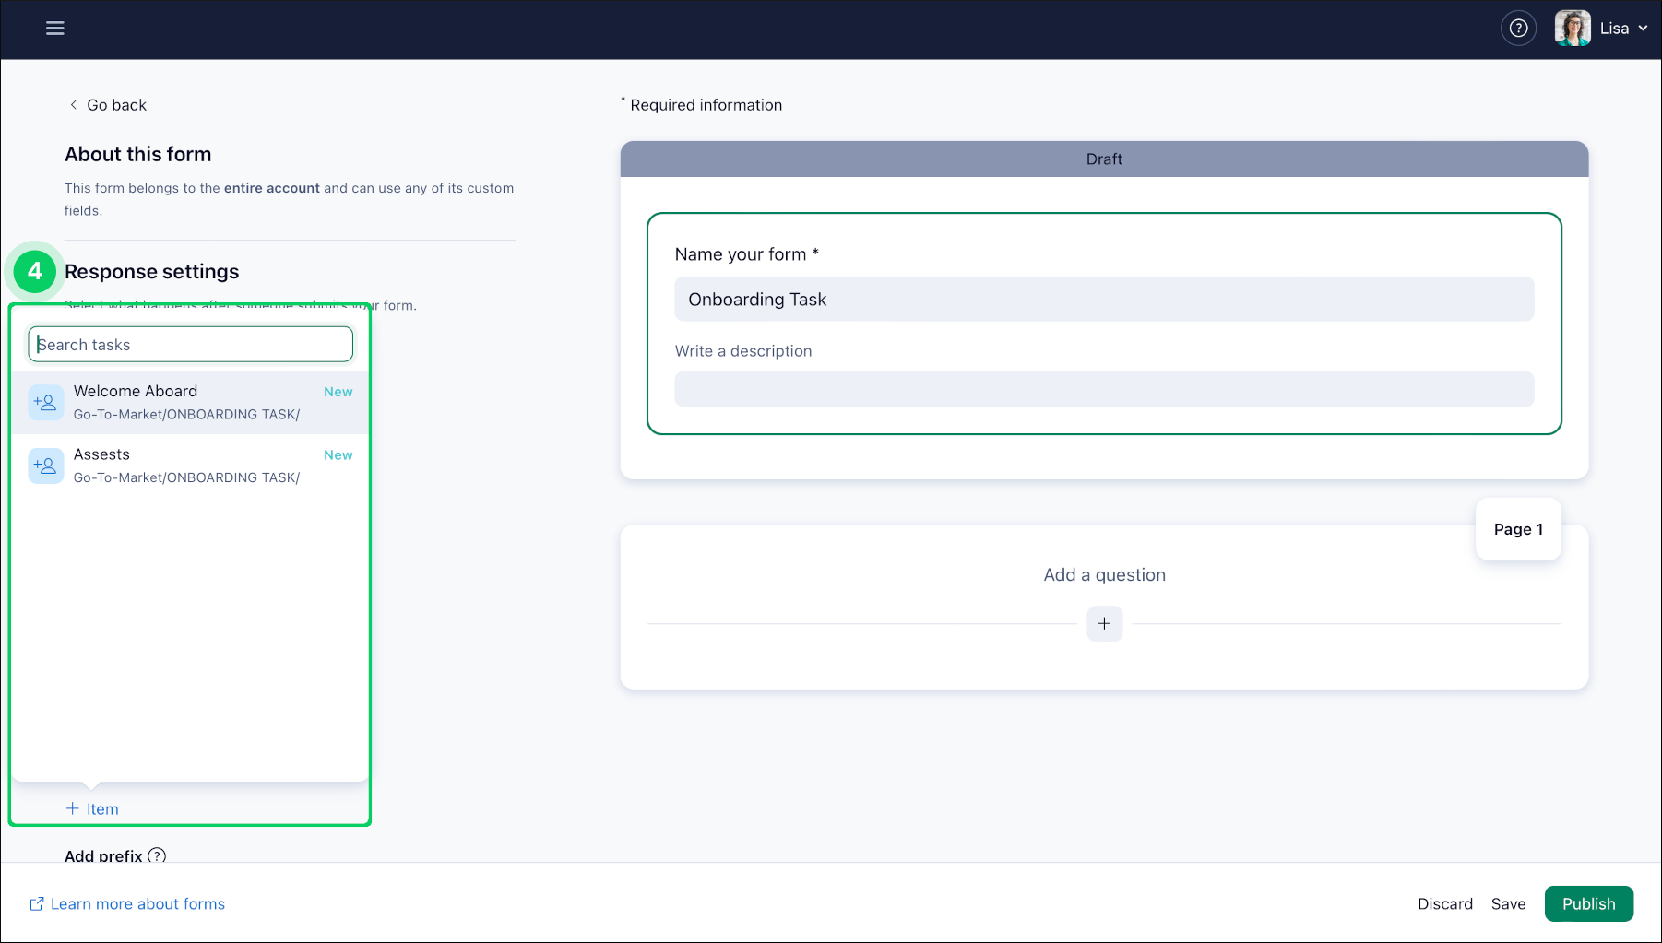1662x943 pixels.
Task: Open the hamburger navigation menu
Action: click(x=54, y=28)
